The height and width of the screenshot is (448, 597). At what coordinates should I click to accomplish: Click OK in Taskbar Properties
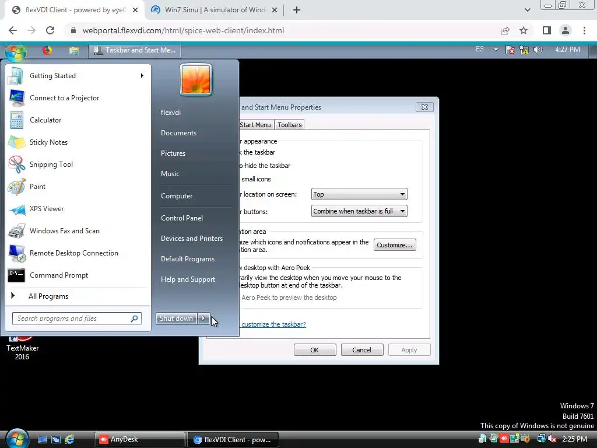click(x=315, y=350)
